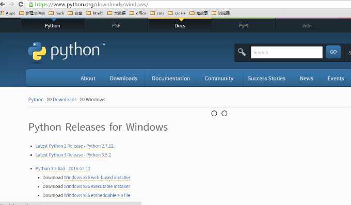Download Windows x86 executable installer
The width and height of the screenshot is (351, 205).
click(x=97, y=186)
